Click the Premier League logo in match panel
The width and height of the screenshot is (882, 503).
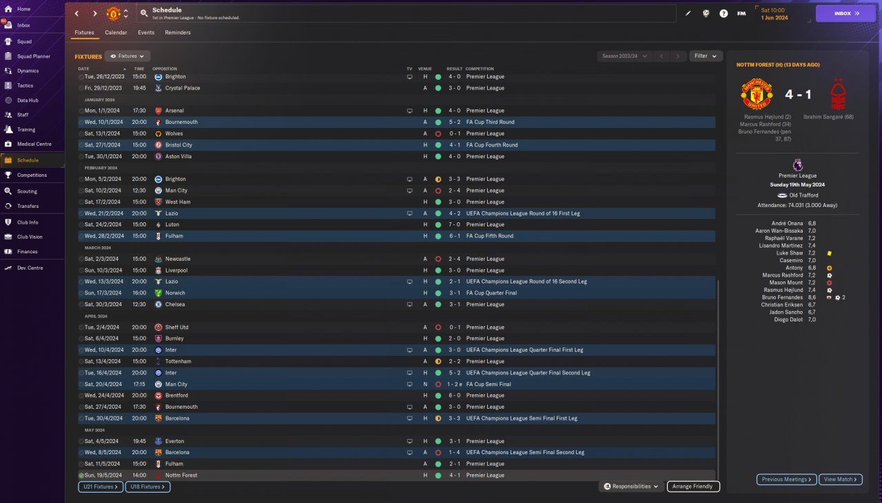797,165
